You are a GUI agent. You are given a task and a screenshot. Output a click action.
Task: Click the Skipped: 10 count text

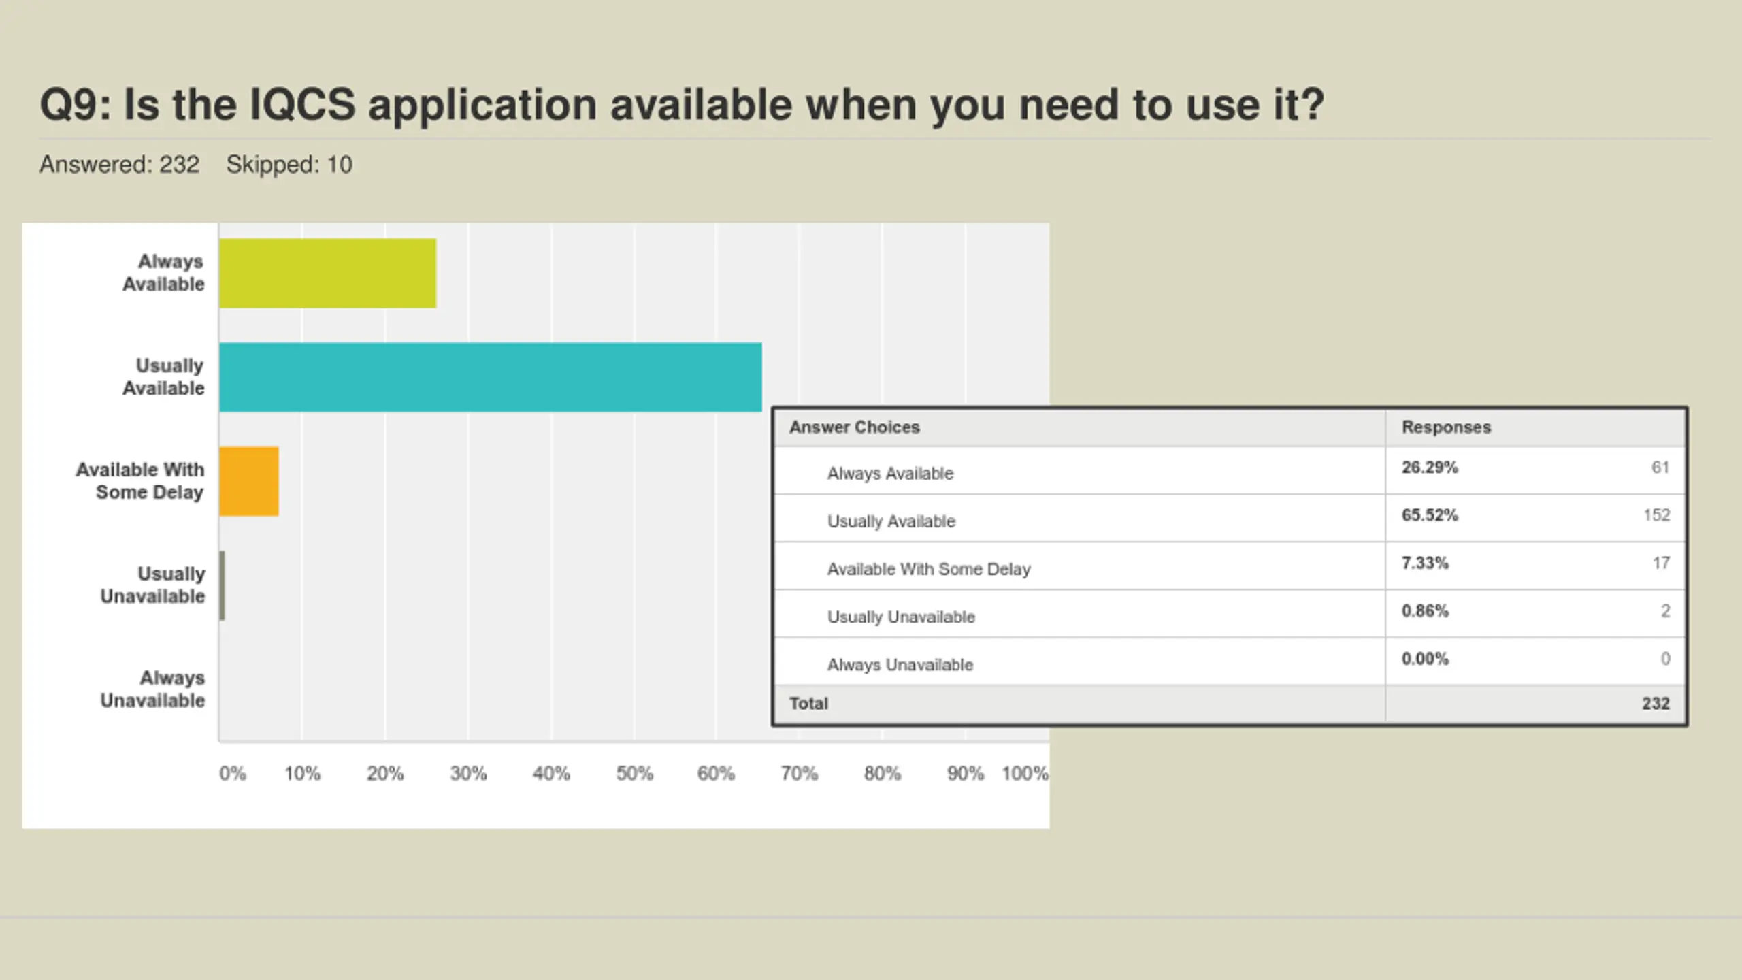click(x=289, y=165)
